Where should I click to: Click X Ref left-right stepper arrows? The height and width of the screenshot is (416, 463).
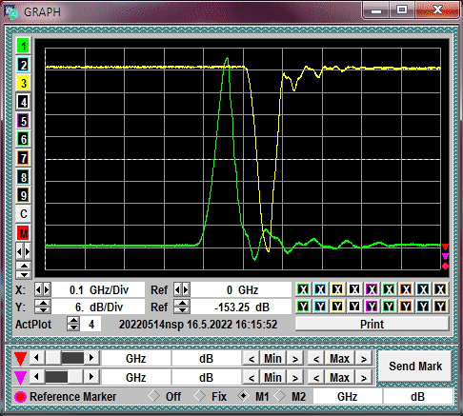[x=182, y=289]
